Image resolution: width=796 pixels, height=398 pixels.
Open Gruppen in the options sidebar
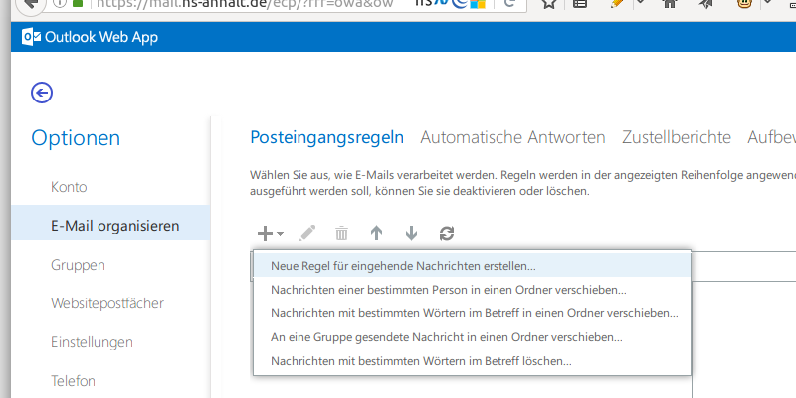(x=78, y=265)
